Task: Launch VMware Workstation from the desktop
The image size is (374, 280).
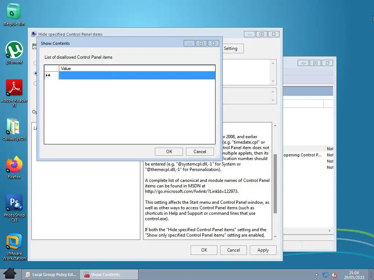Action: pos(14,246)
